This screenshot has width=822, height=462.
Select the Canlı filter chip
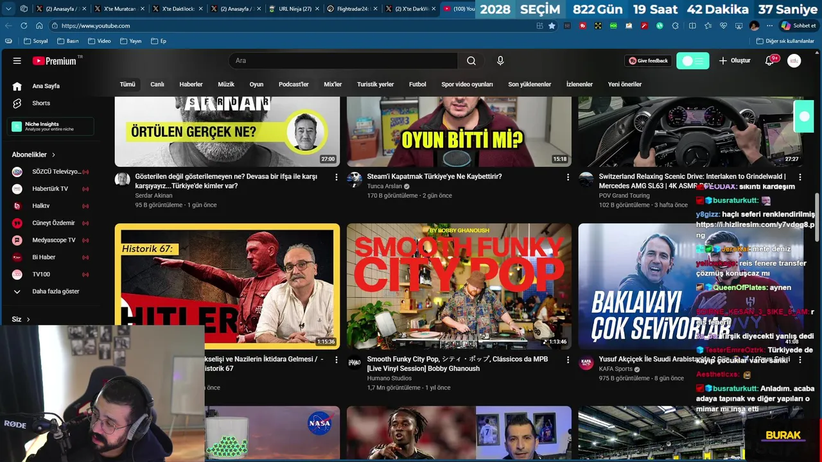tap(157, 85)
